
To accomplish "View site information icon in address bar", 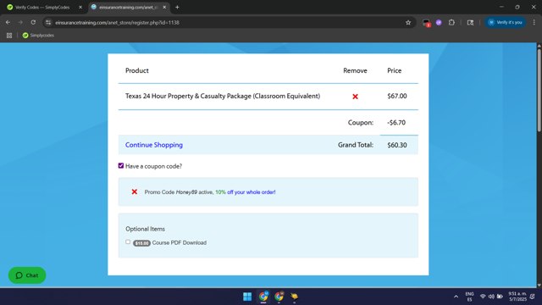I will point(48,23).
